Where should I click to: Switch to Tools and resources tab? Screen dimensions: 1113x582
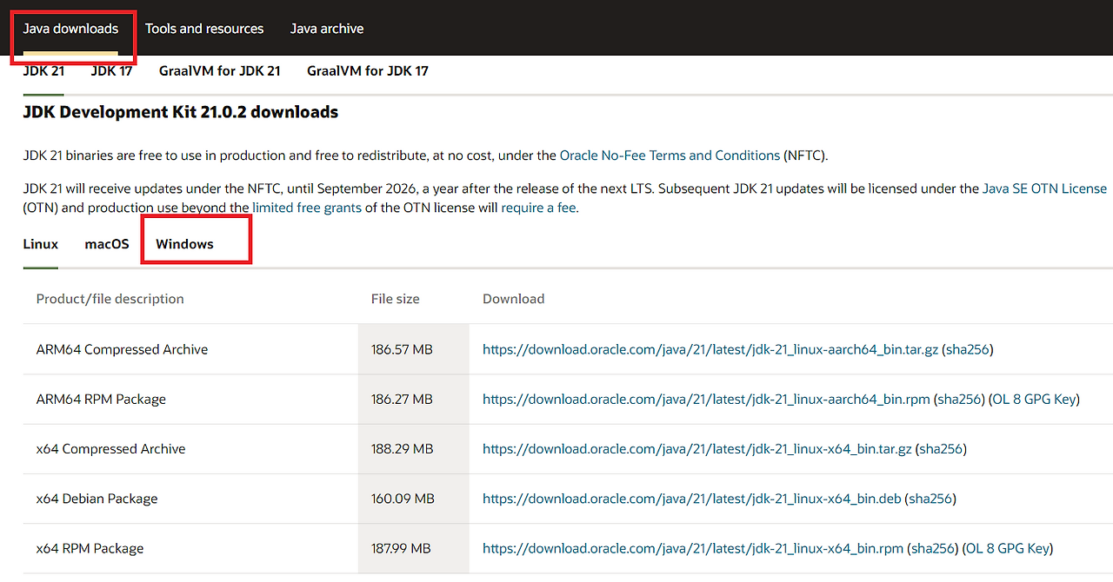(204, 29)
